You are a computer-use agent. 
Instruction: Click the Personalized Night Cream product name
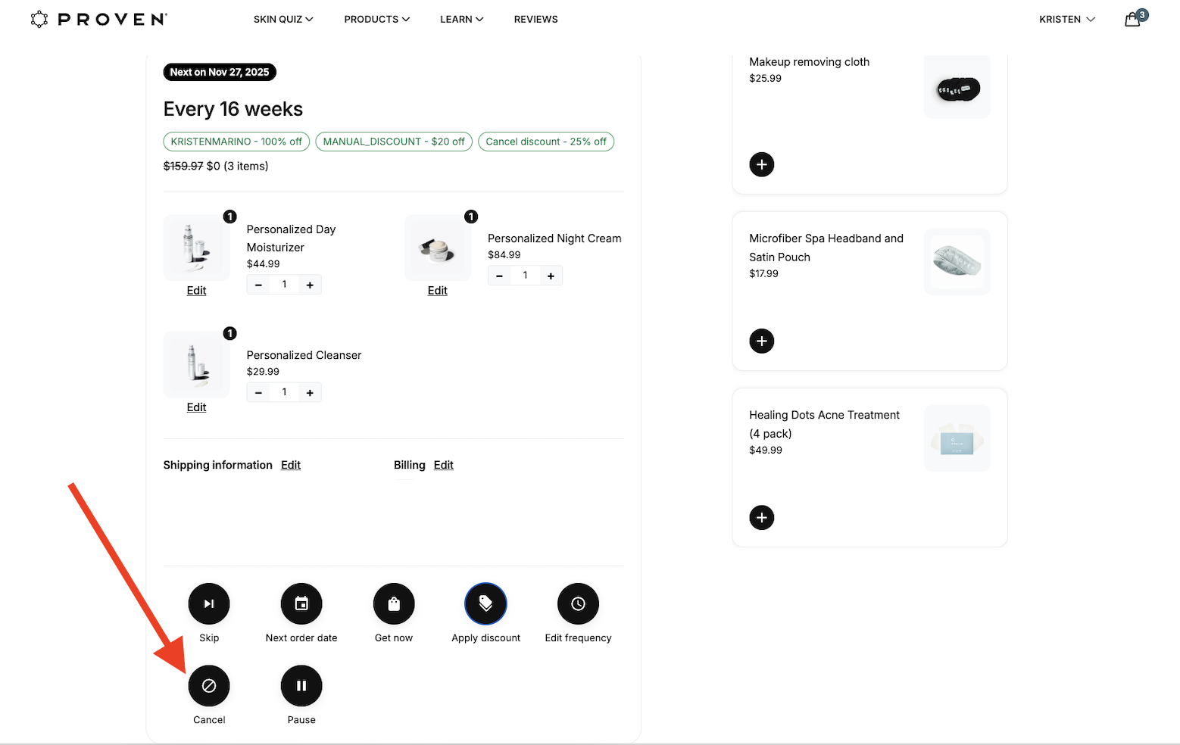tap(554, 238)
